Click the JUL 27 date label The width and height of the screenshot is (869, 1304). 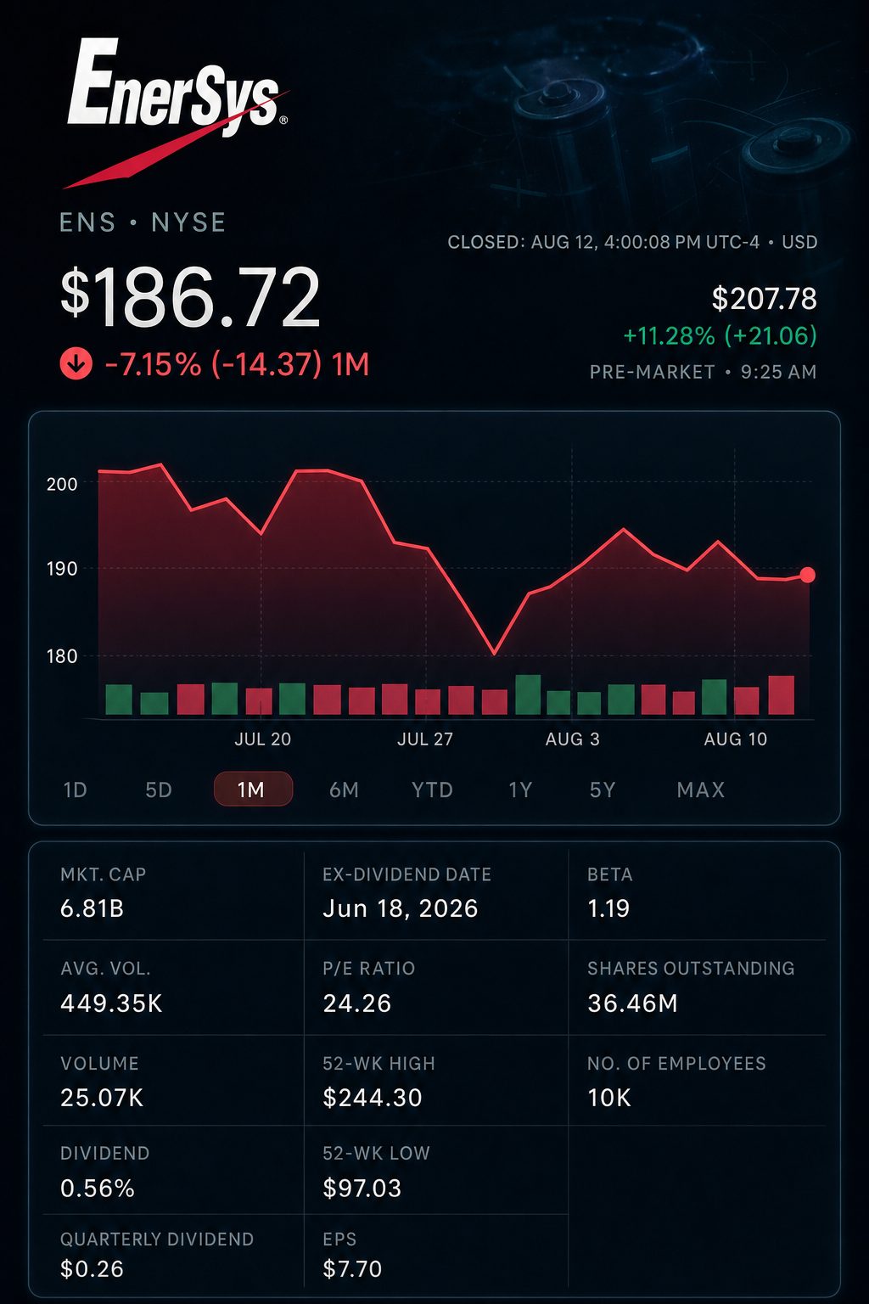coord(425,739)
